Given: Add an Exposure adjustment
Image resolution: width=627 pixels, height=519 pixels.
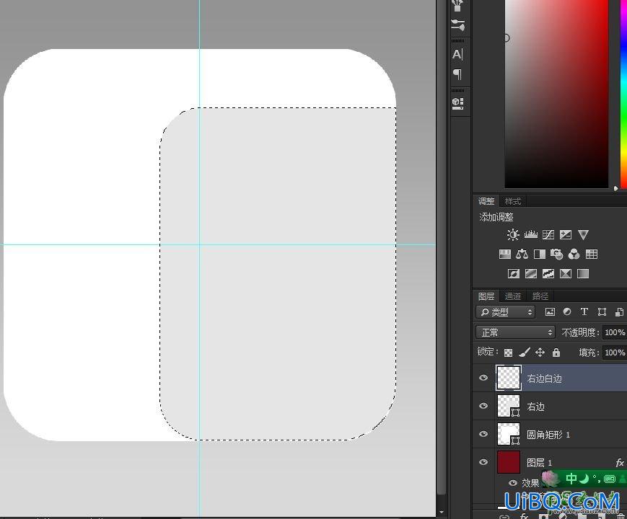Looking at the screenshot, I should point(566,234).
